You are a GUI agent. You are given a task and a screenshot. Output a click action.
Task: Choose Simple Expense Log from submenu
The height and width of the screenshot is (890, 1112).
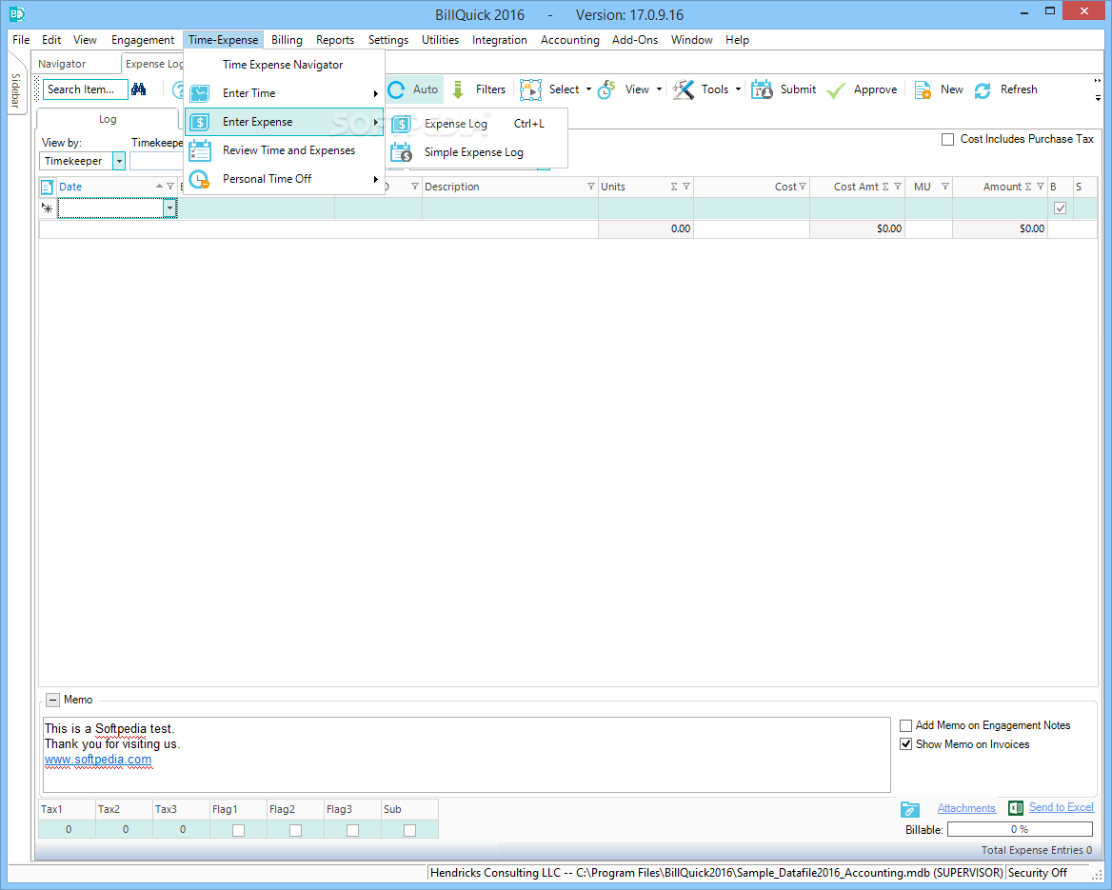[x=474, y=152]
